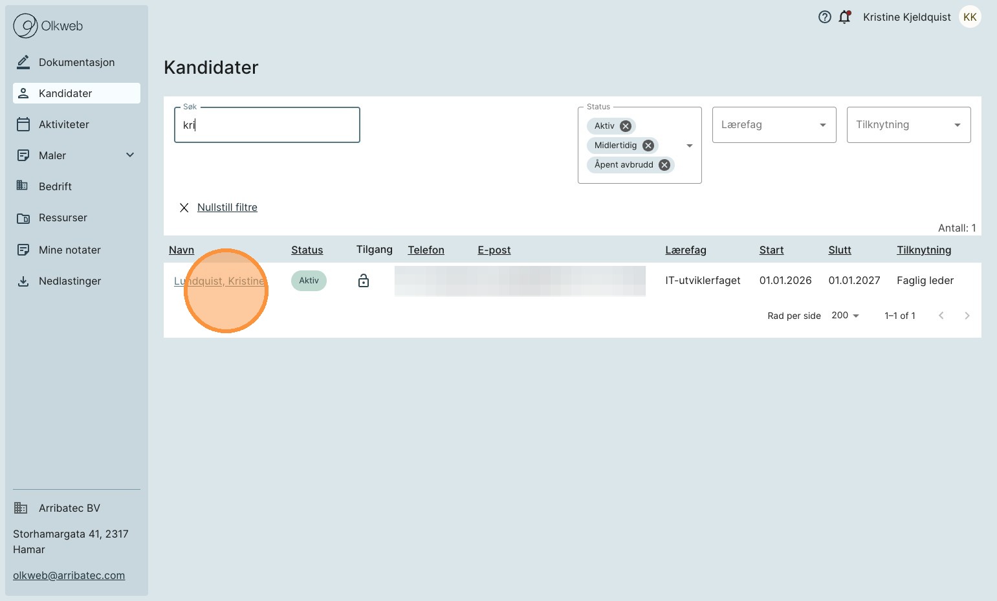Viewport: 997px width, 601px height.
Task: Go to Dokumentasjon in the sidebar
Action: [x=76, y=63]
